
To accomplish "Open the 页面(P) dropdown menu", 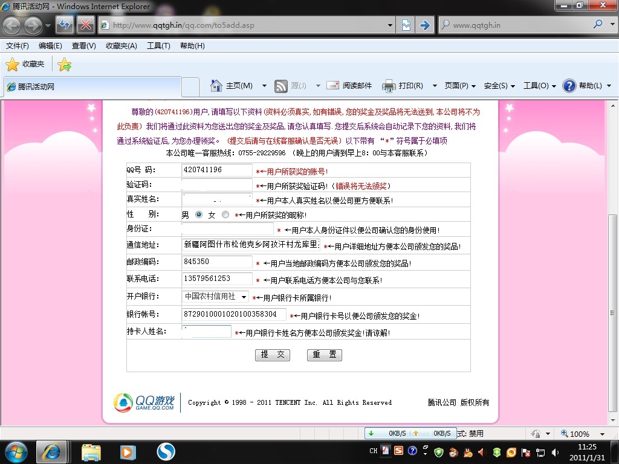I will (460, 86).
